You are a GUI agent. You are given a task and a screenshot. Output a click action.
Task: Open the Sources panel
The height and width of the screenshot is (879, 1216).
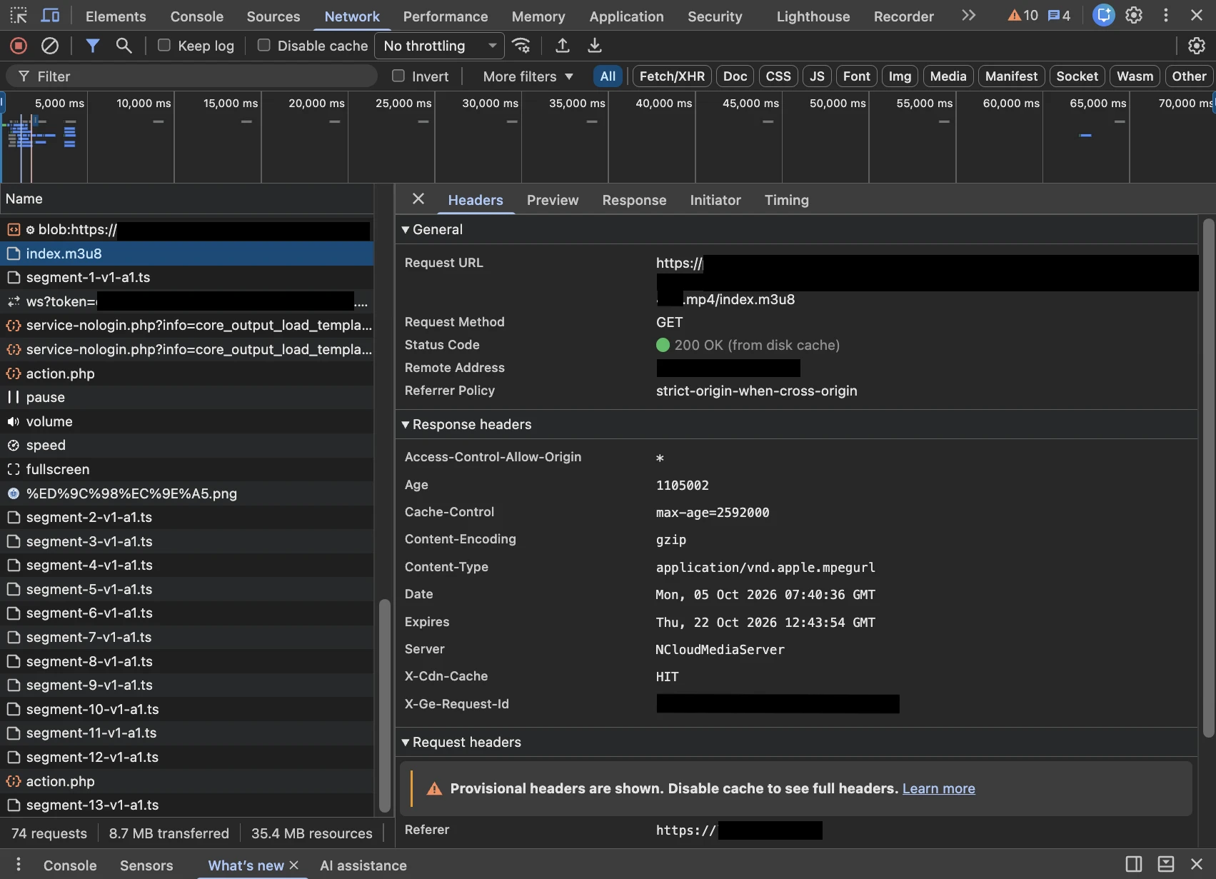[273, 16]
